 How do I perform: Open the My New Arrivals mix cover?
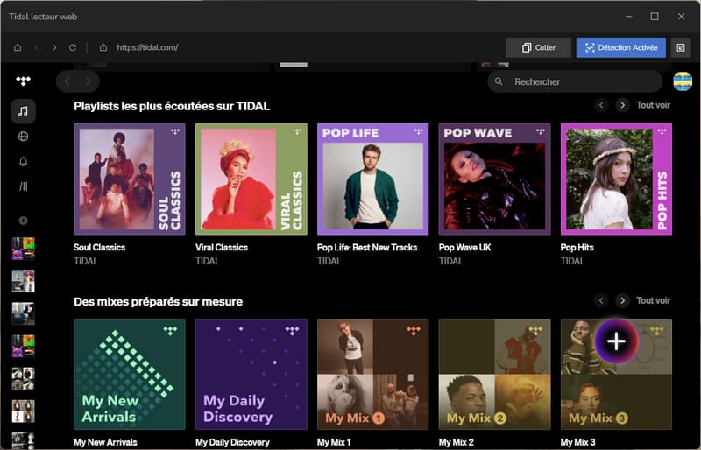(x=130, y=375)
